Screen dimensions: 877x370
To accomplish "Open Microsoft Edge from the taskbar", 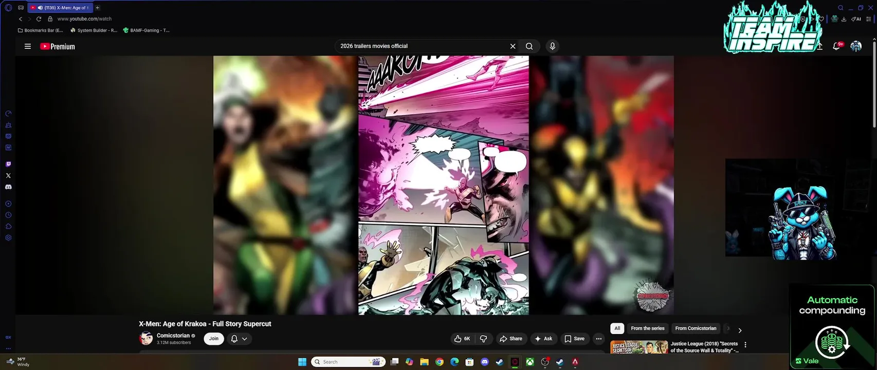I will [454, 362].
